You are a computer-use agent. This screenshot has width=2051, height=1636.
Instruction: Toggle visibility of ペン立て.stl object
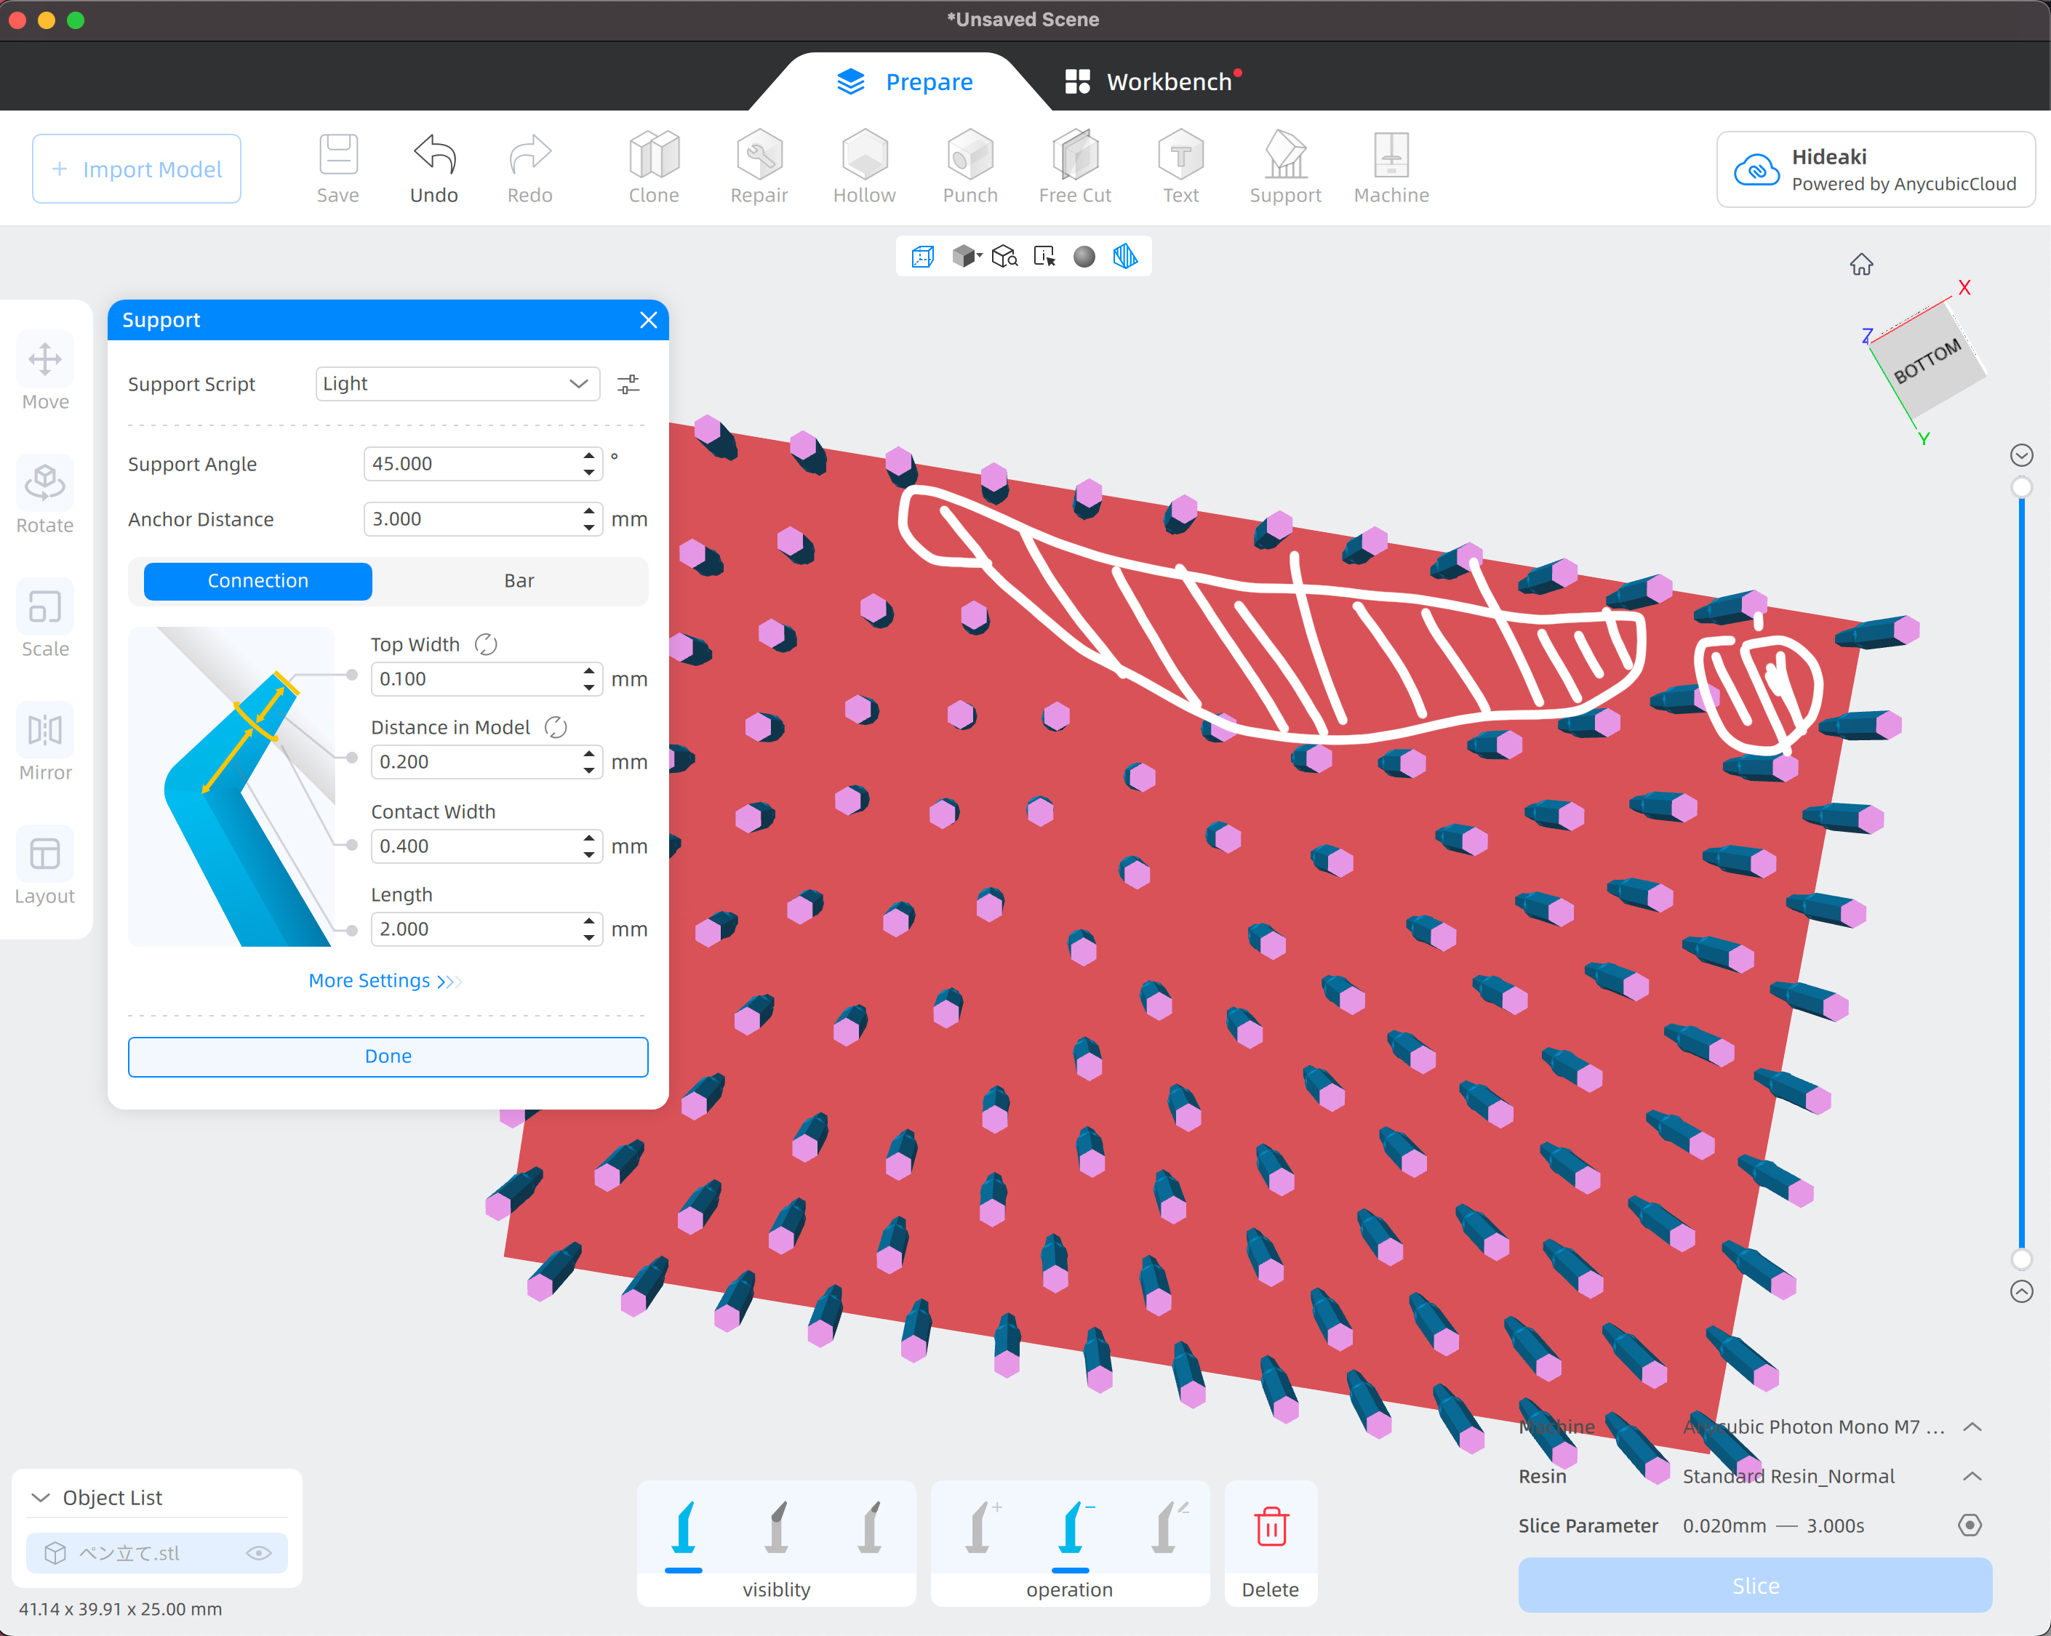(259, 1553)
